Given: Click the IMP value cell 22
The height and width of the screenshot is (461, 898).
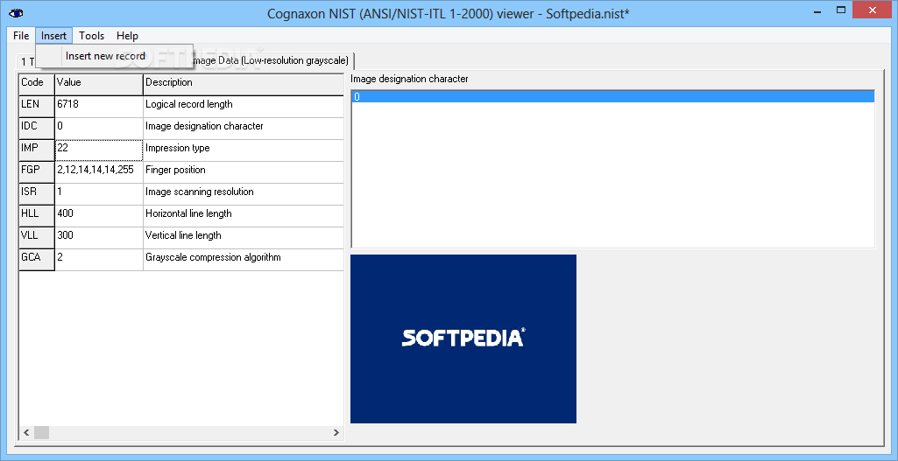Looking at the screenshot, I should [x=99, y=150].
